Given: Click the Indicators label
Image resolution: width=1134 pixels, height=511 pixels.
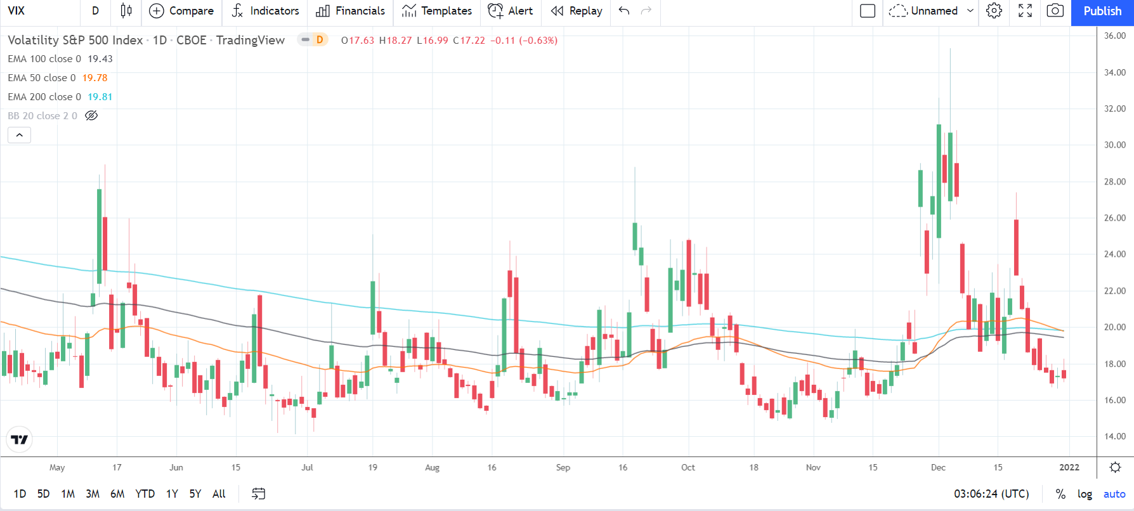Looking at the screenshot, I should pyautogui.click(x=275, y=11).
